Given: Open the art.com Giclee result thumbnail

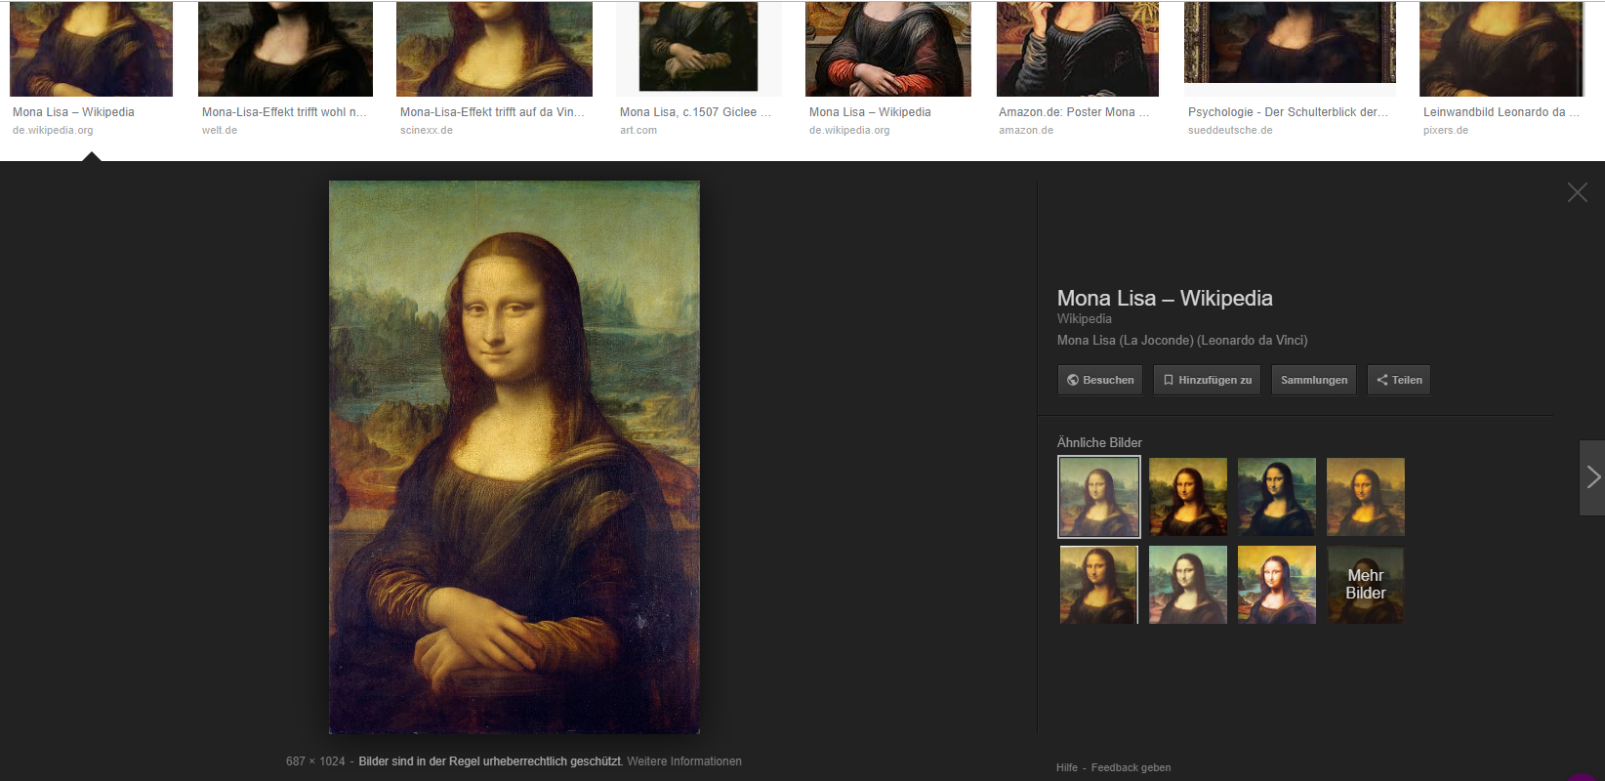Looking at the screenshot, I should tap(699, 49).
